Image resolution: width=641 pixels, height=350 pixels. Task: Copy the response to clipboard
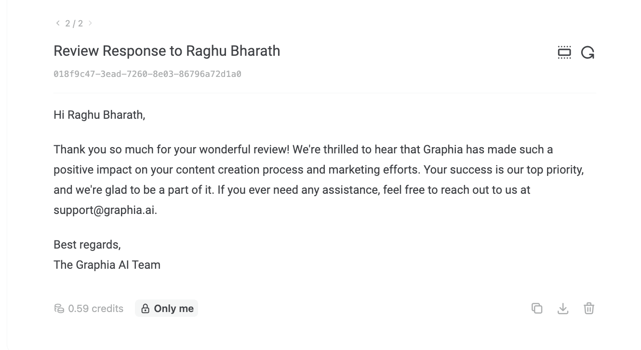[537, 308]
